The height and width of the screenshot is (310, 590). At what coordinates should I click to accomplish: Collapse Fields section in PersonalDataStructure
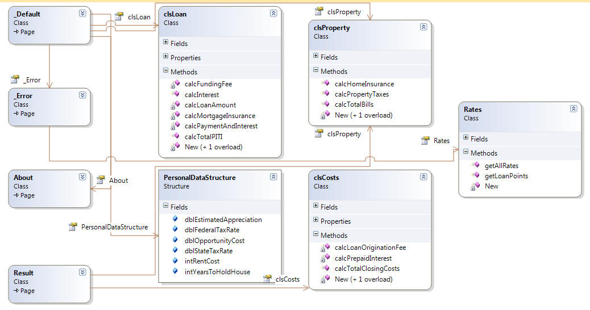(x=165, y=206)
